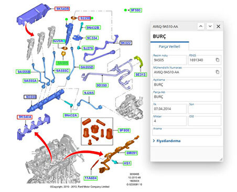Go to next part with down arrow
Screen dimensions: 237x192
tap(210, 26)
